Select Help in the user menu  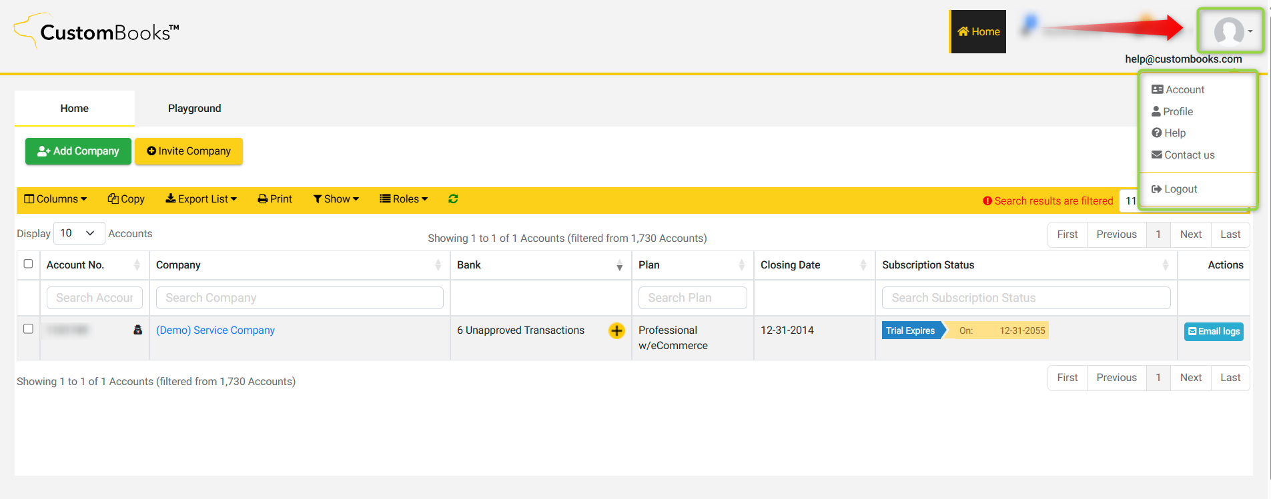[x=1168, y=133]
